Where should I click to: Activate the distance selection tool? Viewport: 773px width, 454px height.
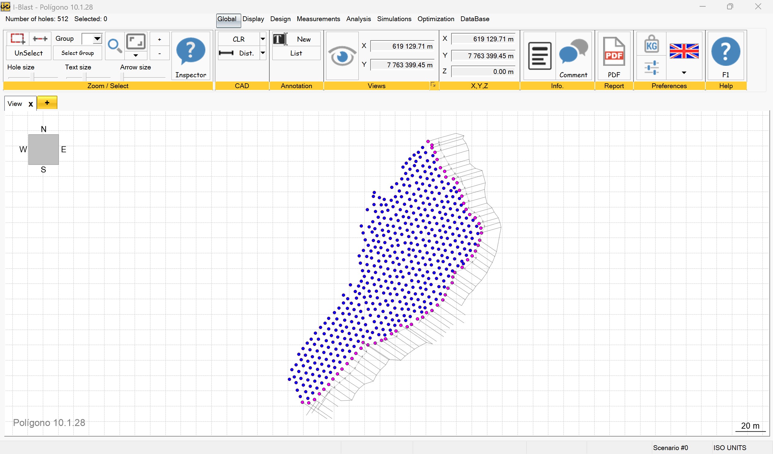tap(40, 38)
